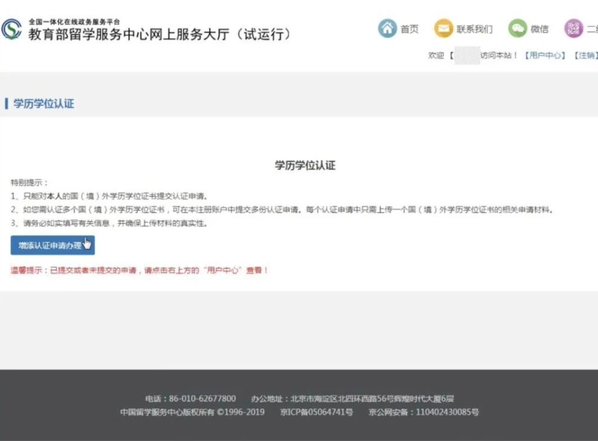Click the orange envelope contact icon
The height and width of the screenshot is (441, 598).
point(443,28)
